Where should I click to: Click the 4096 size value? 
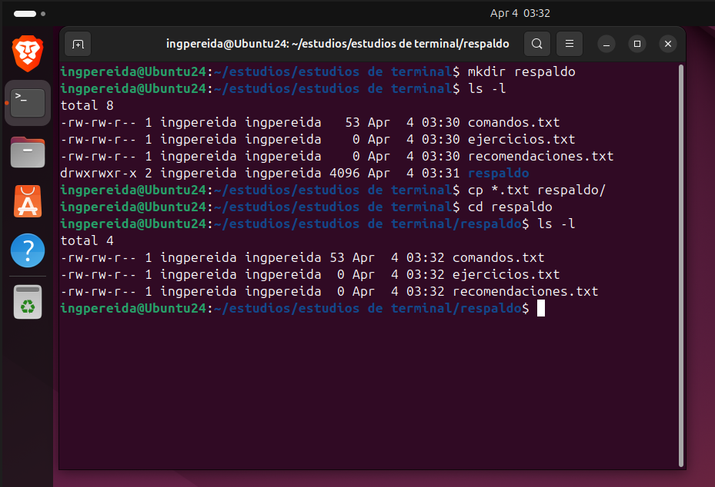click(x=345, y=173)
